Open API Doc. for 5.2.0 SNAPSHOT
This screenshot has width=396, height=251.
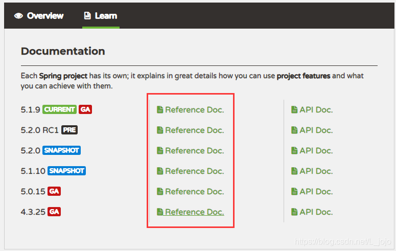pos(312,151)
